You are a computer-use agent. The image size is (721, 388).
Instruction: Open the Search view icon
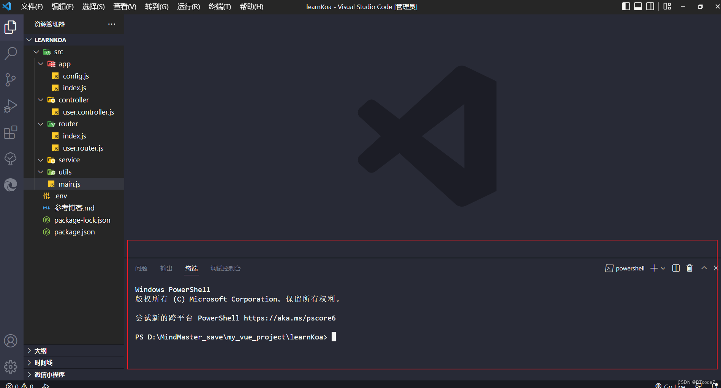click(x=11, y=53)
